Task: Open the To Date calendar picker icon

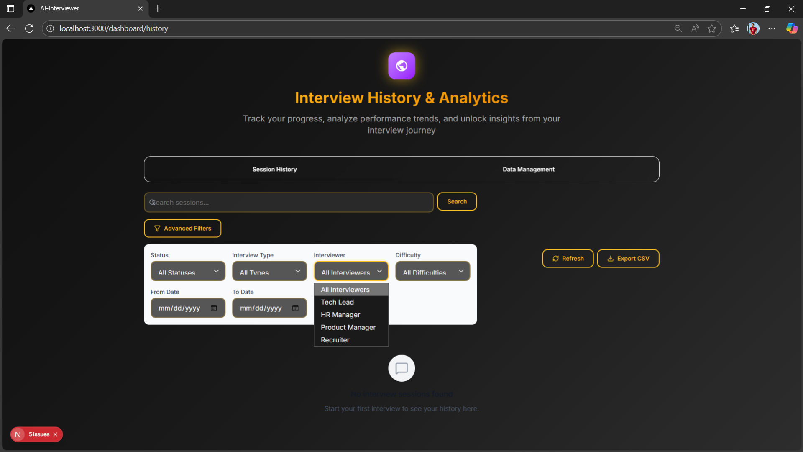Action: tap(295, 308)
